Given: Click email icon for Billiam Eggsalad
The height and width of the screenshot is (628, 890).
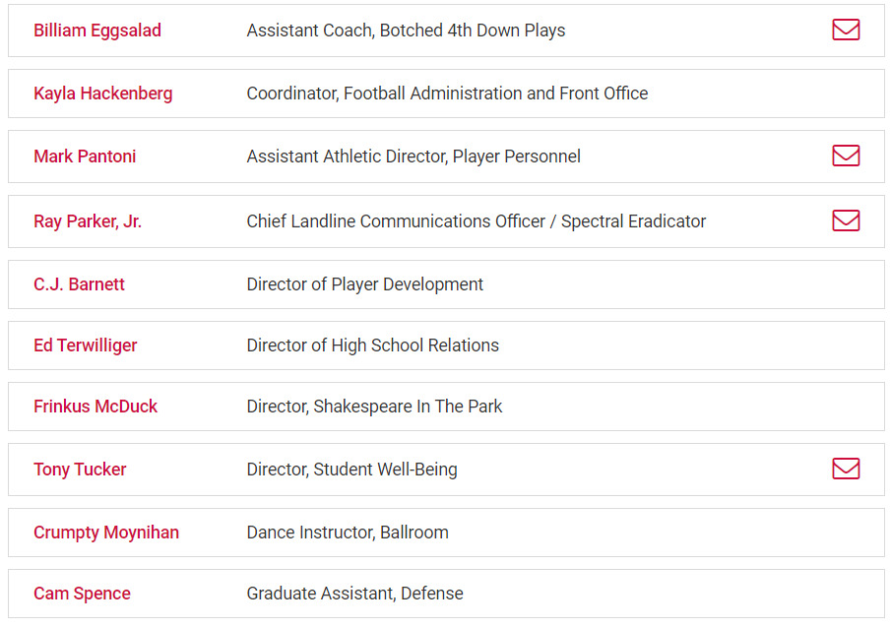Looking at the screenshot, I should tap(846, 30).
